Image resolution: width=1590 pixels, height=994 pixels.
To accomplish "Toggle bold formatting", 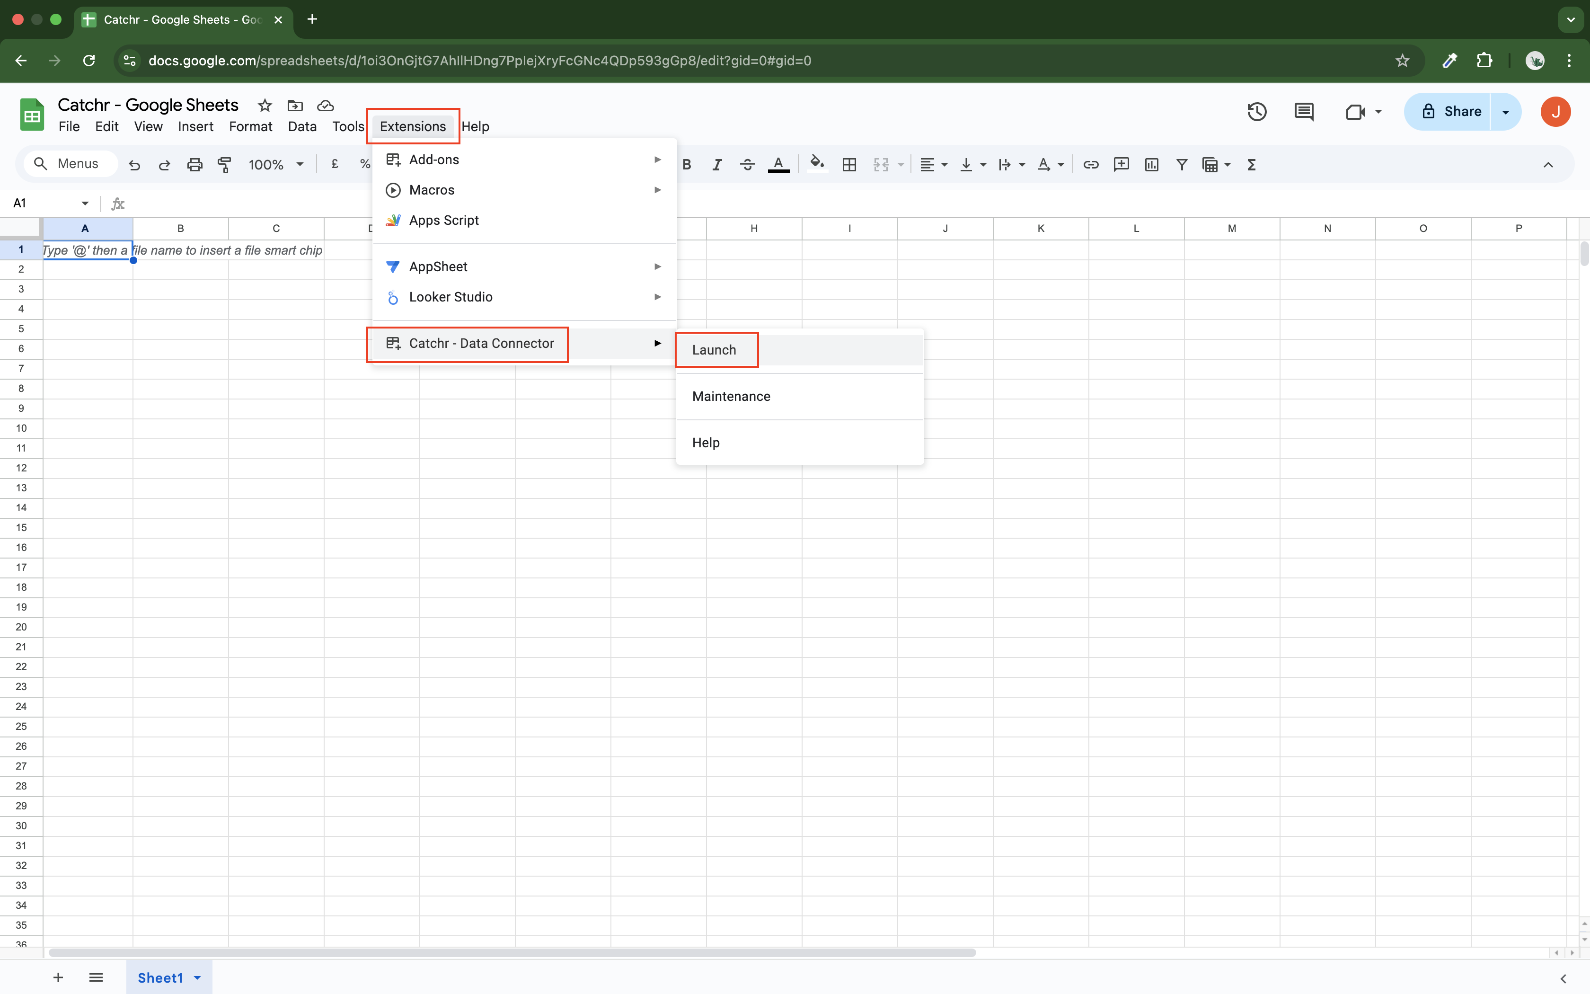I will pos(687,164).
